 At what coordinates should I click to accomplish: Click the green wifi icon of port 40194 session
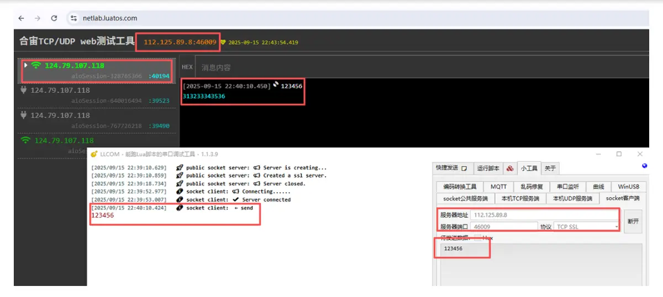[x=36, y=65]
